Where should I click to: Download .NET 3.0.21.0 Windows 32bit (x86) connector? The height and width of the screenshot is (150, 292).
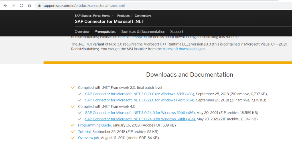[139, 94]
